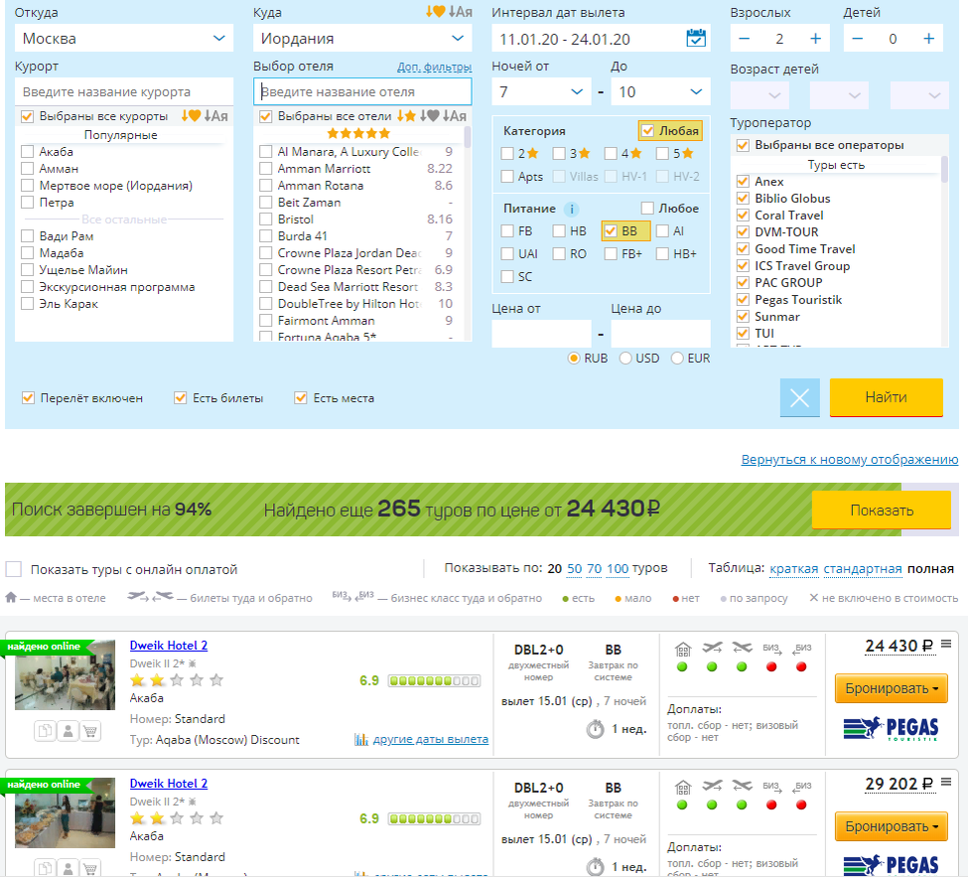Toggle Любая category checkbox
Viewport: 968px width, 878px height.
pyautogui.click(x=647, y=130)
